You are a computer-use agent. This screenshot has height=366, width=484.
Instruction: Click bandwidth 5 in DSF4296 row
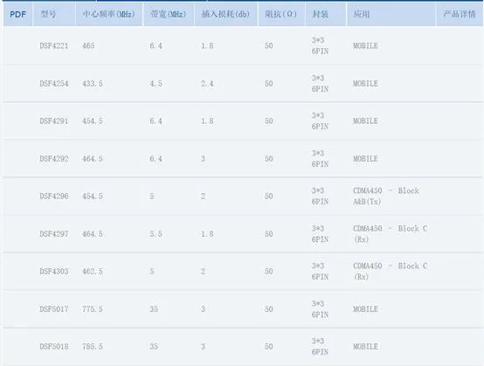coord(152,197)
